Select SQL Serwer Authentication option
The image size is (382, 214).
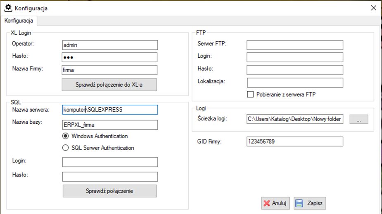tap(65, 148)
